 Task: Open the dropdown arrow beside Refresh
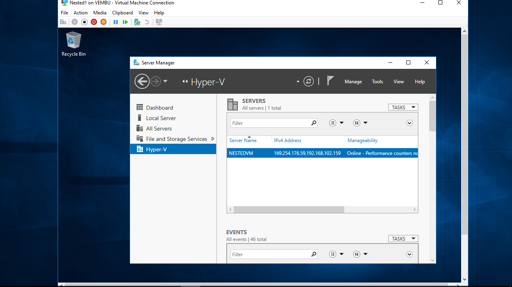(298, 82)
